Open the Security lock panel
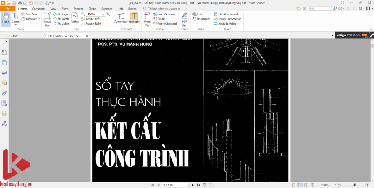This screenshot has width=374, height=188. [5, 113]
